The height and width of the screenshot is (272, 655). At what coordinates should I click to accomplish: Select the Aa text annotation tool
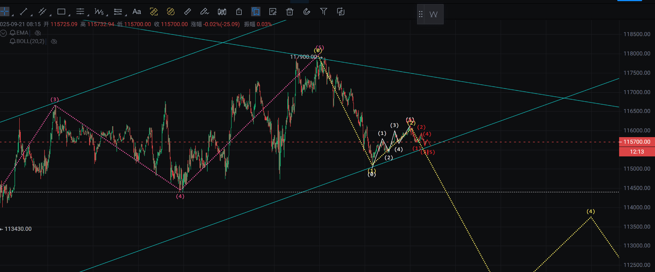(x=137, y=12)
